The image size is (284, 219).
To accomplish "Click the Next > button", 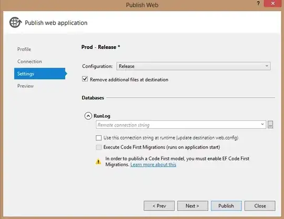I will 192,206.
